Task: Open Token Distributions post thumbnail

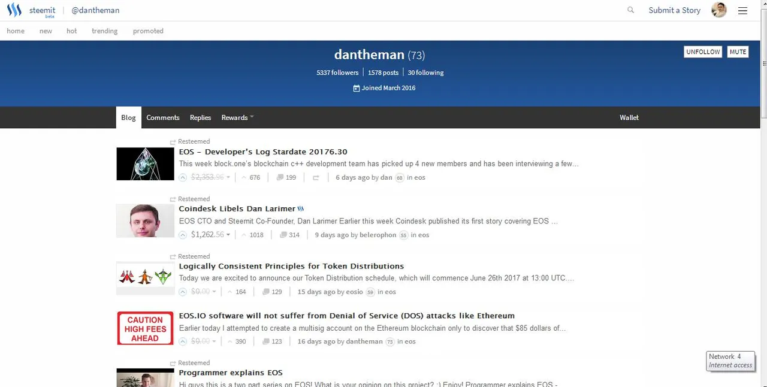Action: click(145, 278)
